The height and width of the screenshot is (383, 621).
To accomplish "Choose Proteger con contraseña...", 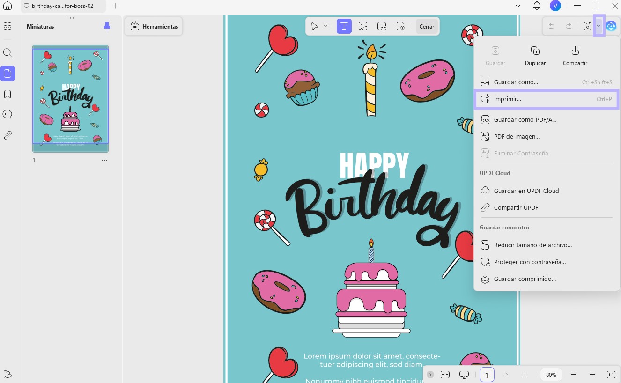I will pos(547,262).
